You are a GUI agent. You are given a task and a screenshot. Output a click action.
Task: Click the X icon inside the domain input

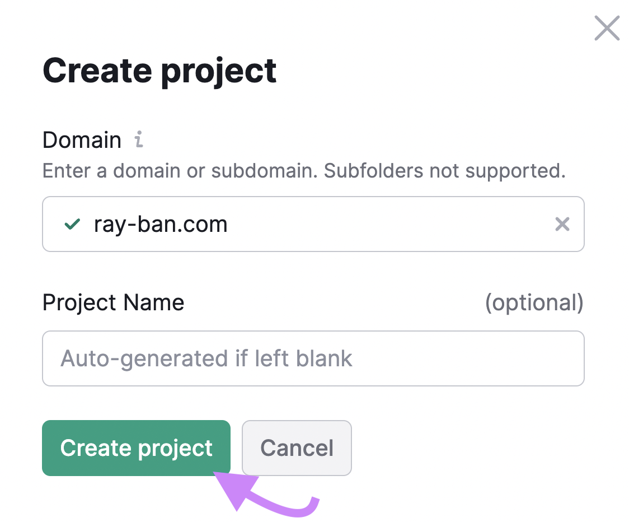click(562, 224)
